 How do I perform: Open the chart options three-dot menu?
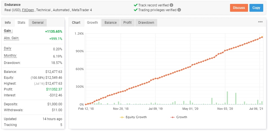(x=260, y=22)
